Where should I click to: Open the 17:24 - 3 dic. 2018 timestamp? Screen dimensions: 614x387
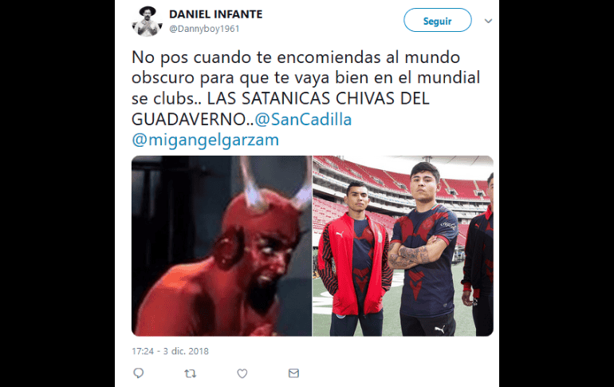pos(170,351)
